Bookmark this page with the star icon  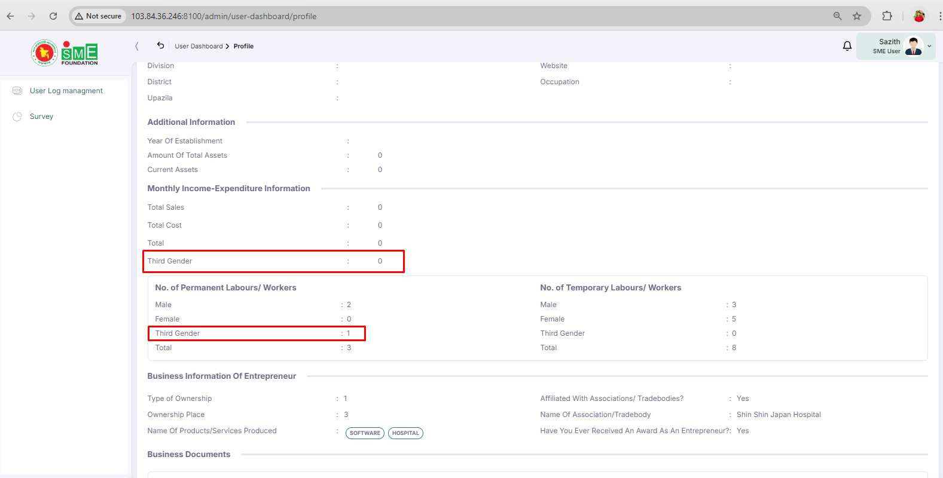857,16
